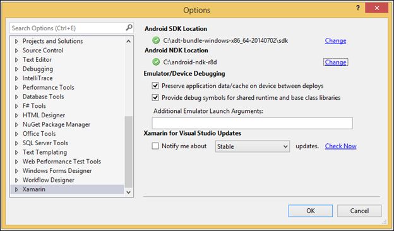Enable Notify me about updates checkbox
Screen dimensions: 394x231
(x=155, y=146)
